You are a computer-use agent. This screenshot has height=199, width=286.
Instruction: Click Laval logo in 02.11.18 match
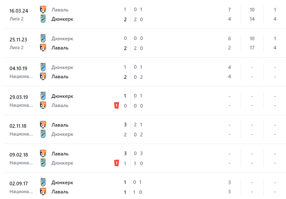(43, 125)
